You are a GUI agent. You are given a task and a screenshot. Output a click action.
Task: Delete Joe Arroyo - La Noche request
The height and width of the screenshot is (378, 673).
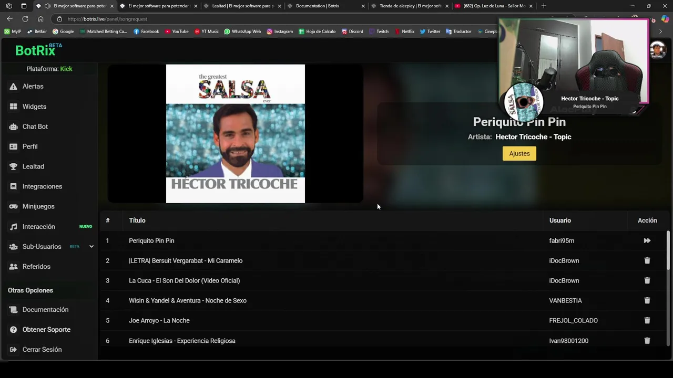[647, 320]
